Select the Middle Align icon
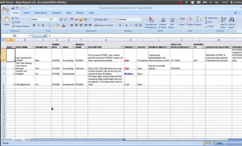242x146 pixels. [76, 20]
